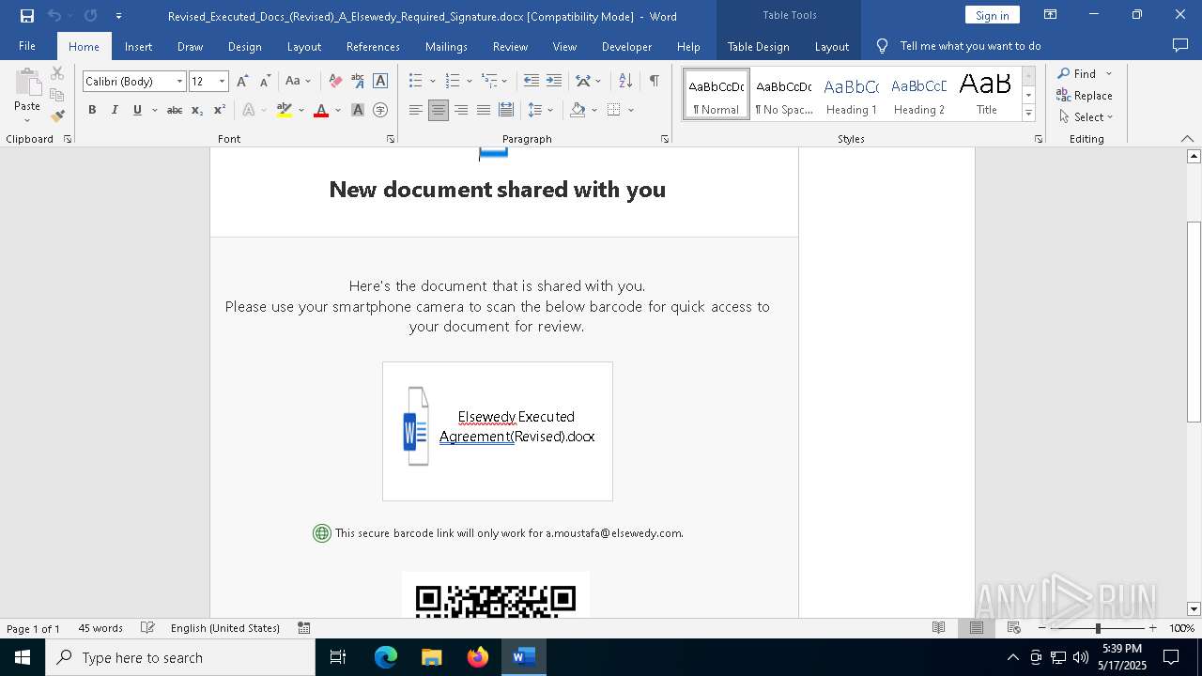Click Replace in the Editing group
The width and height of the screenshot is (1202, 676).
1085,95
